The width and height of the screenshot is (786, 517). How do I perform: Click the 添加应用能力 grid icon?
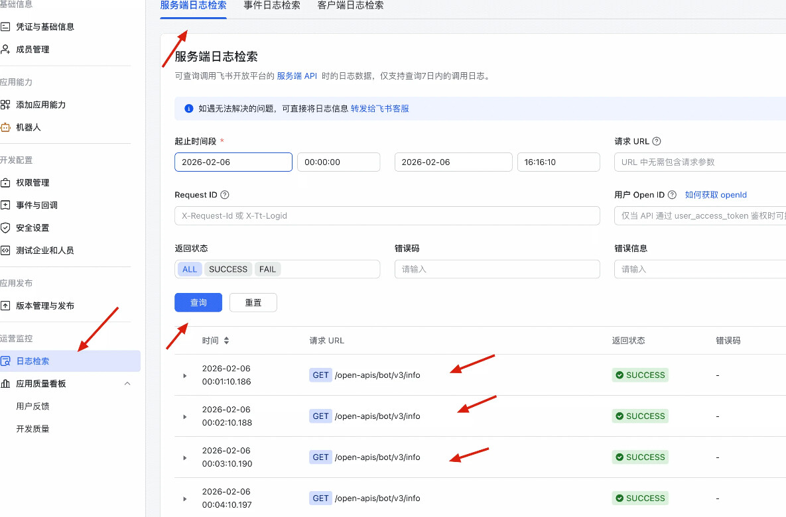tap(5, 105)
